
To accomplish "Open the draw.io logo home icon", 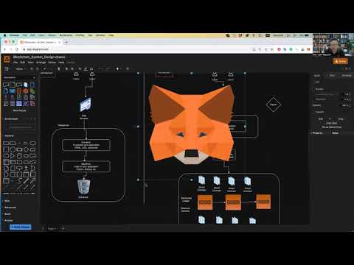I will [x=7, y=59].
